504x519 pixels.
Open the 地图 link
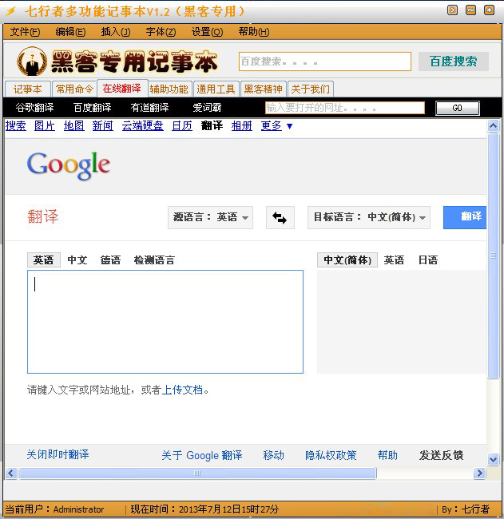(x=73, y=126)
